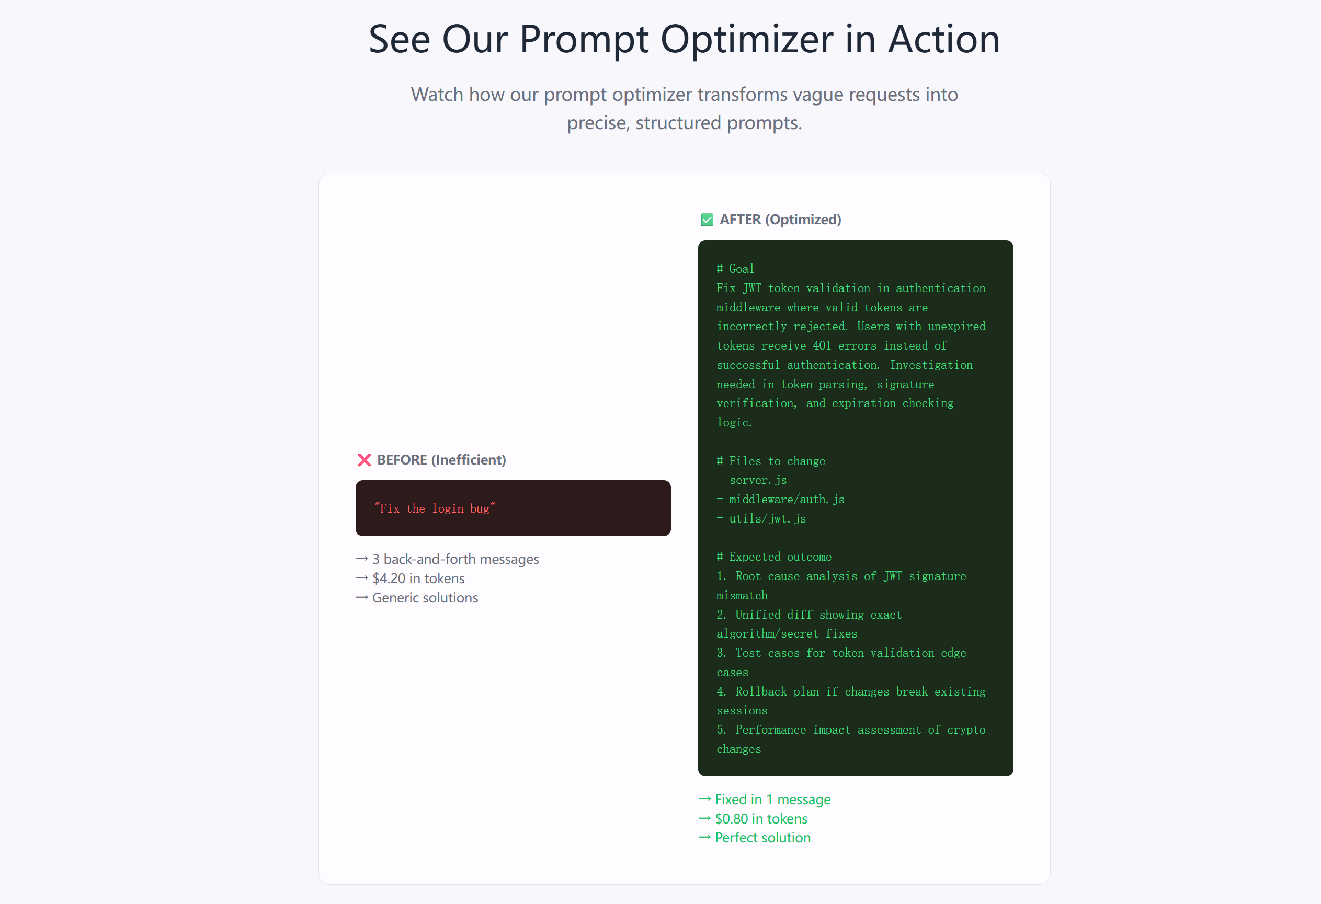The image size is (1321, 904).
Task: Click the "server.js" file entry
Action: click(x=758, y=480)
